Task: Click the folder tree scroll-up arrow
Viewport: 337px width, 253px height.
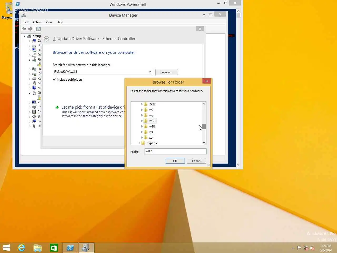Action: coord(204,104)
